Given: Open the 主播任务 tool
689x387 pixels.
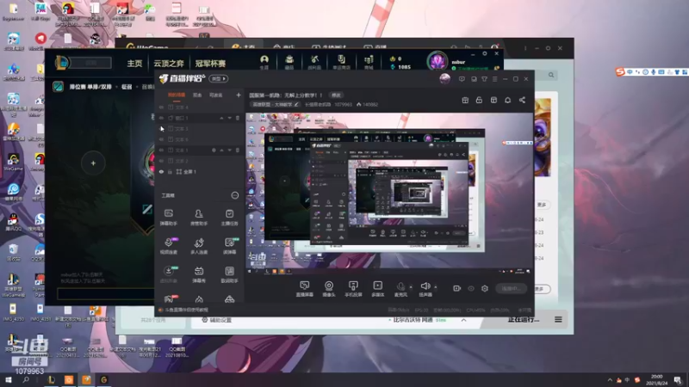Looking at the screenshot, I should click(x=229, y=217).
